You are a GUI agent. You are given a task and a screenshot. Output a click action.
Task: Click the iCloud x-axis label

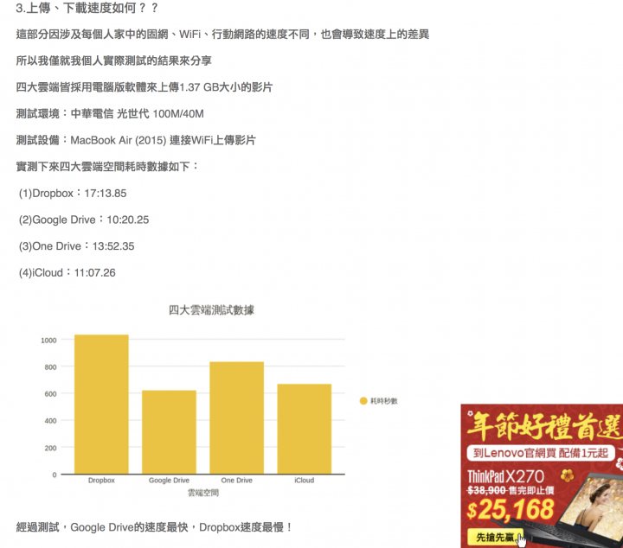click(305, 480)
